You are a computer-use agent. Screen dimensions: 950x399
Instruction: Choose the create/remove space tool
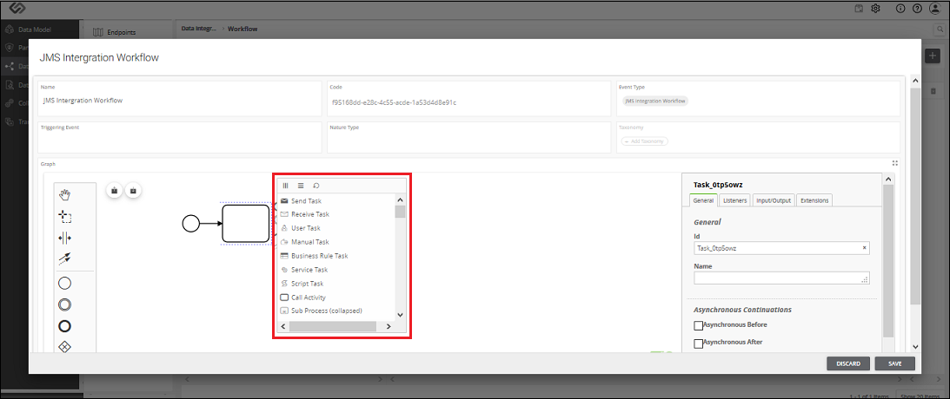pos(65,238)
